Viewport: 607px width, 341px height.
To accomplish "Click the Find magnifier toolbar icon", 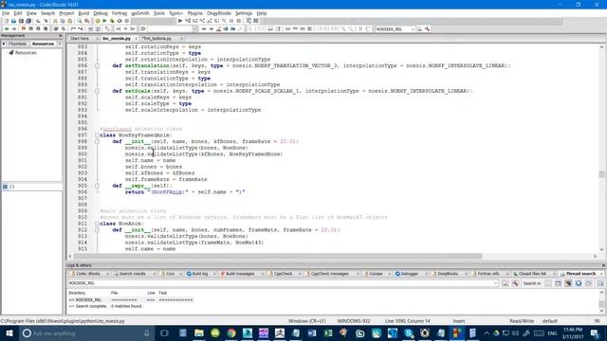I will [x=80, y=21].
